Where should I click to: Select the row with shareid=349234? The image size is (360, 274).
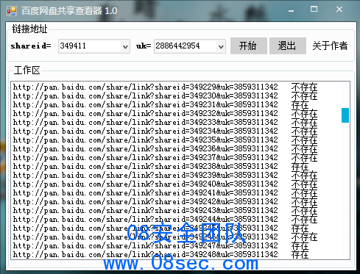165,131
